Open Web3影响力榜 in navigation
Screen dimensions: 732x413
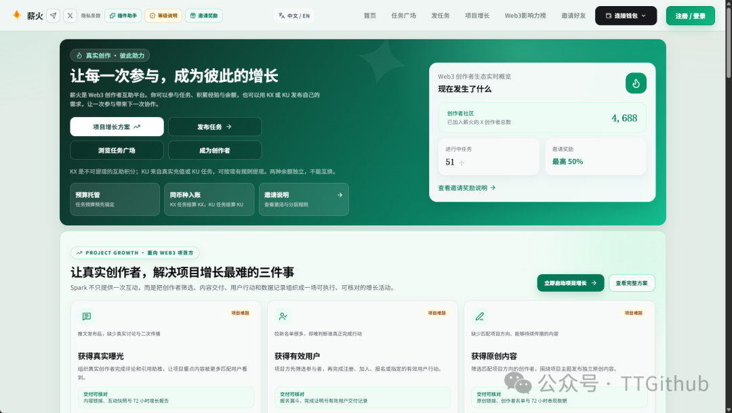tap(525, 16)
